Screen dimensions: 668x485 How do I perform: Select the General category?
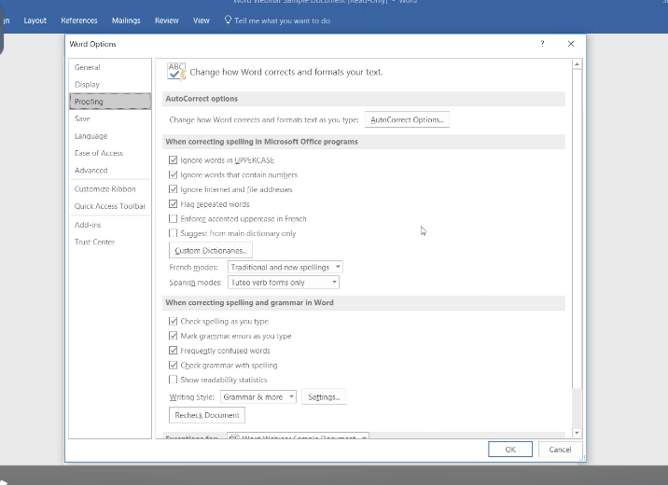click(x=110, y=67)
